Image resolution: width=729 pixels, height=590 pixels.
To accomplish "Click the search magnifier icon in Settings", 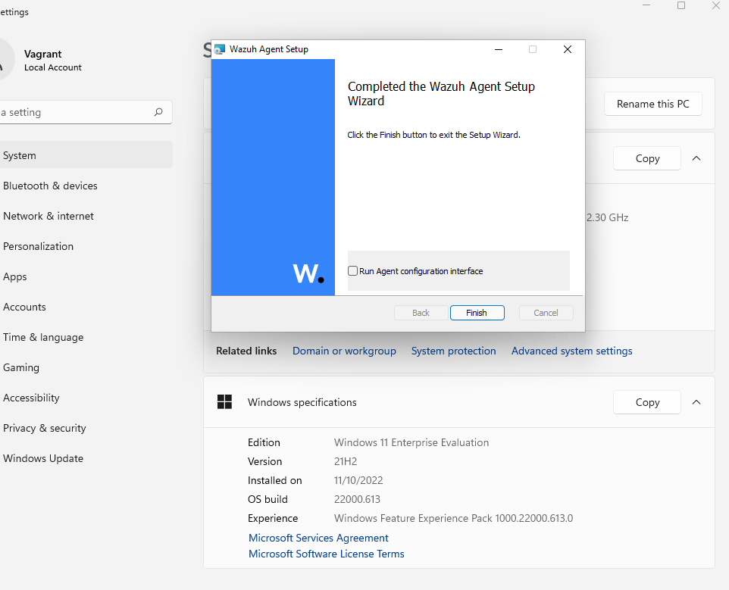I will click(x=158, y=112).
